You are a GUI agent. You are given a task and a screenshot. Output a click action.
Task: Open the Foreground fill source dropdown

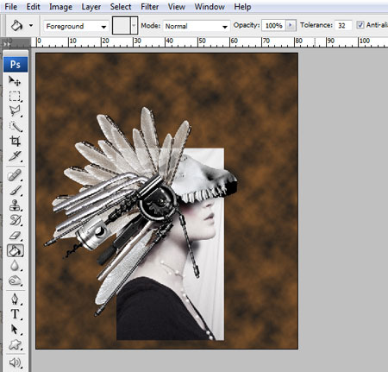76,26
